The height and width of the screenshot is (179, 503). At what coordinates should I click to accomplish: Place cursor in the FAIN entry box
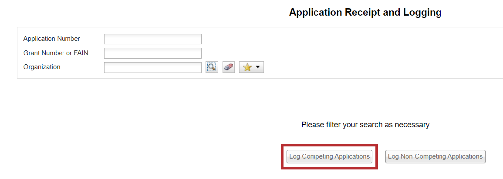point(152,53)
